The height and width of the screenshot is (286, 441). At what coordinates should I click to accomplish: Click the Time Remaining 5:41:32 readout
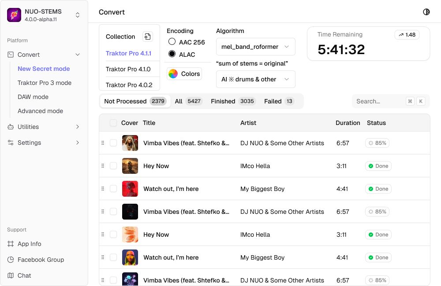[341, 49]
